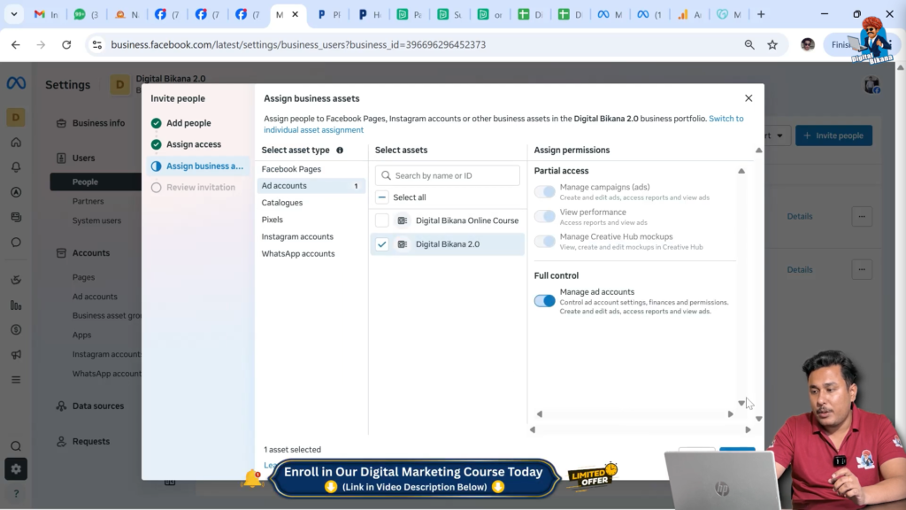The height and width of the screenshot is (510, 906).
Task: Click scroll right arrow of permissions panel
Action: (730, 414)
